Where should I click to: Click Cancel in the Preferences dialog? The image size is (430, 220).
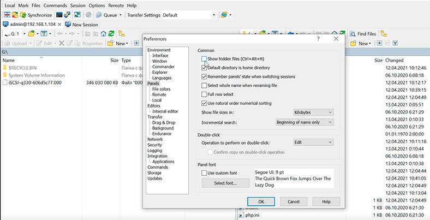(294, 201)
